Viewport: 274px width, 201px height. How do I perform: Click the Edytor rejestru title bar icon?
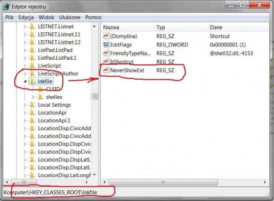point(6,7)
